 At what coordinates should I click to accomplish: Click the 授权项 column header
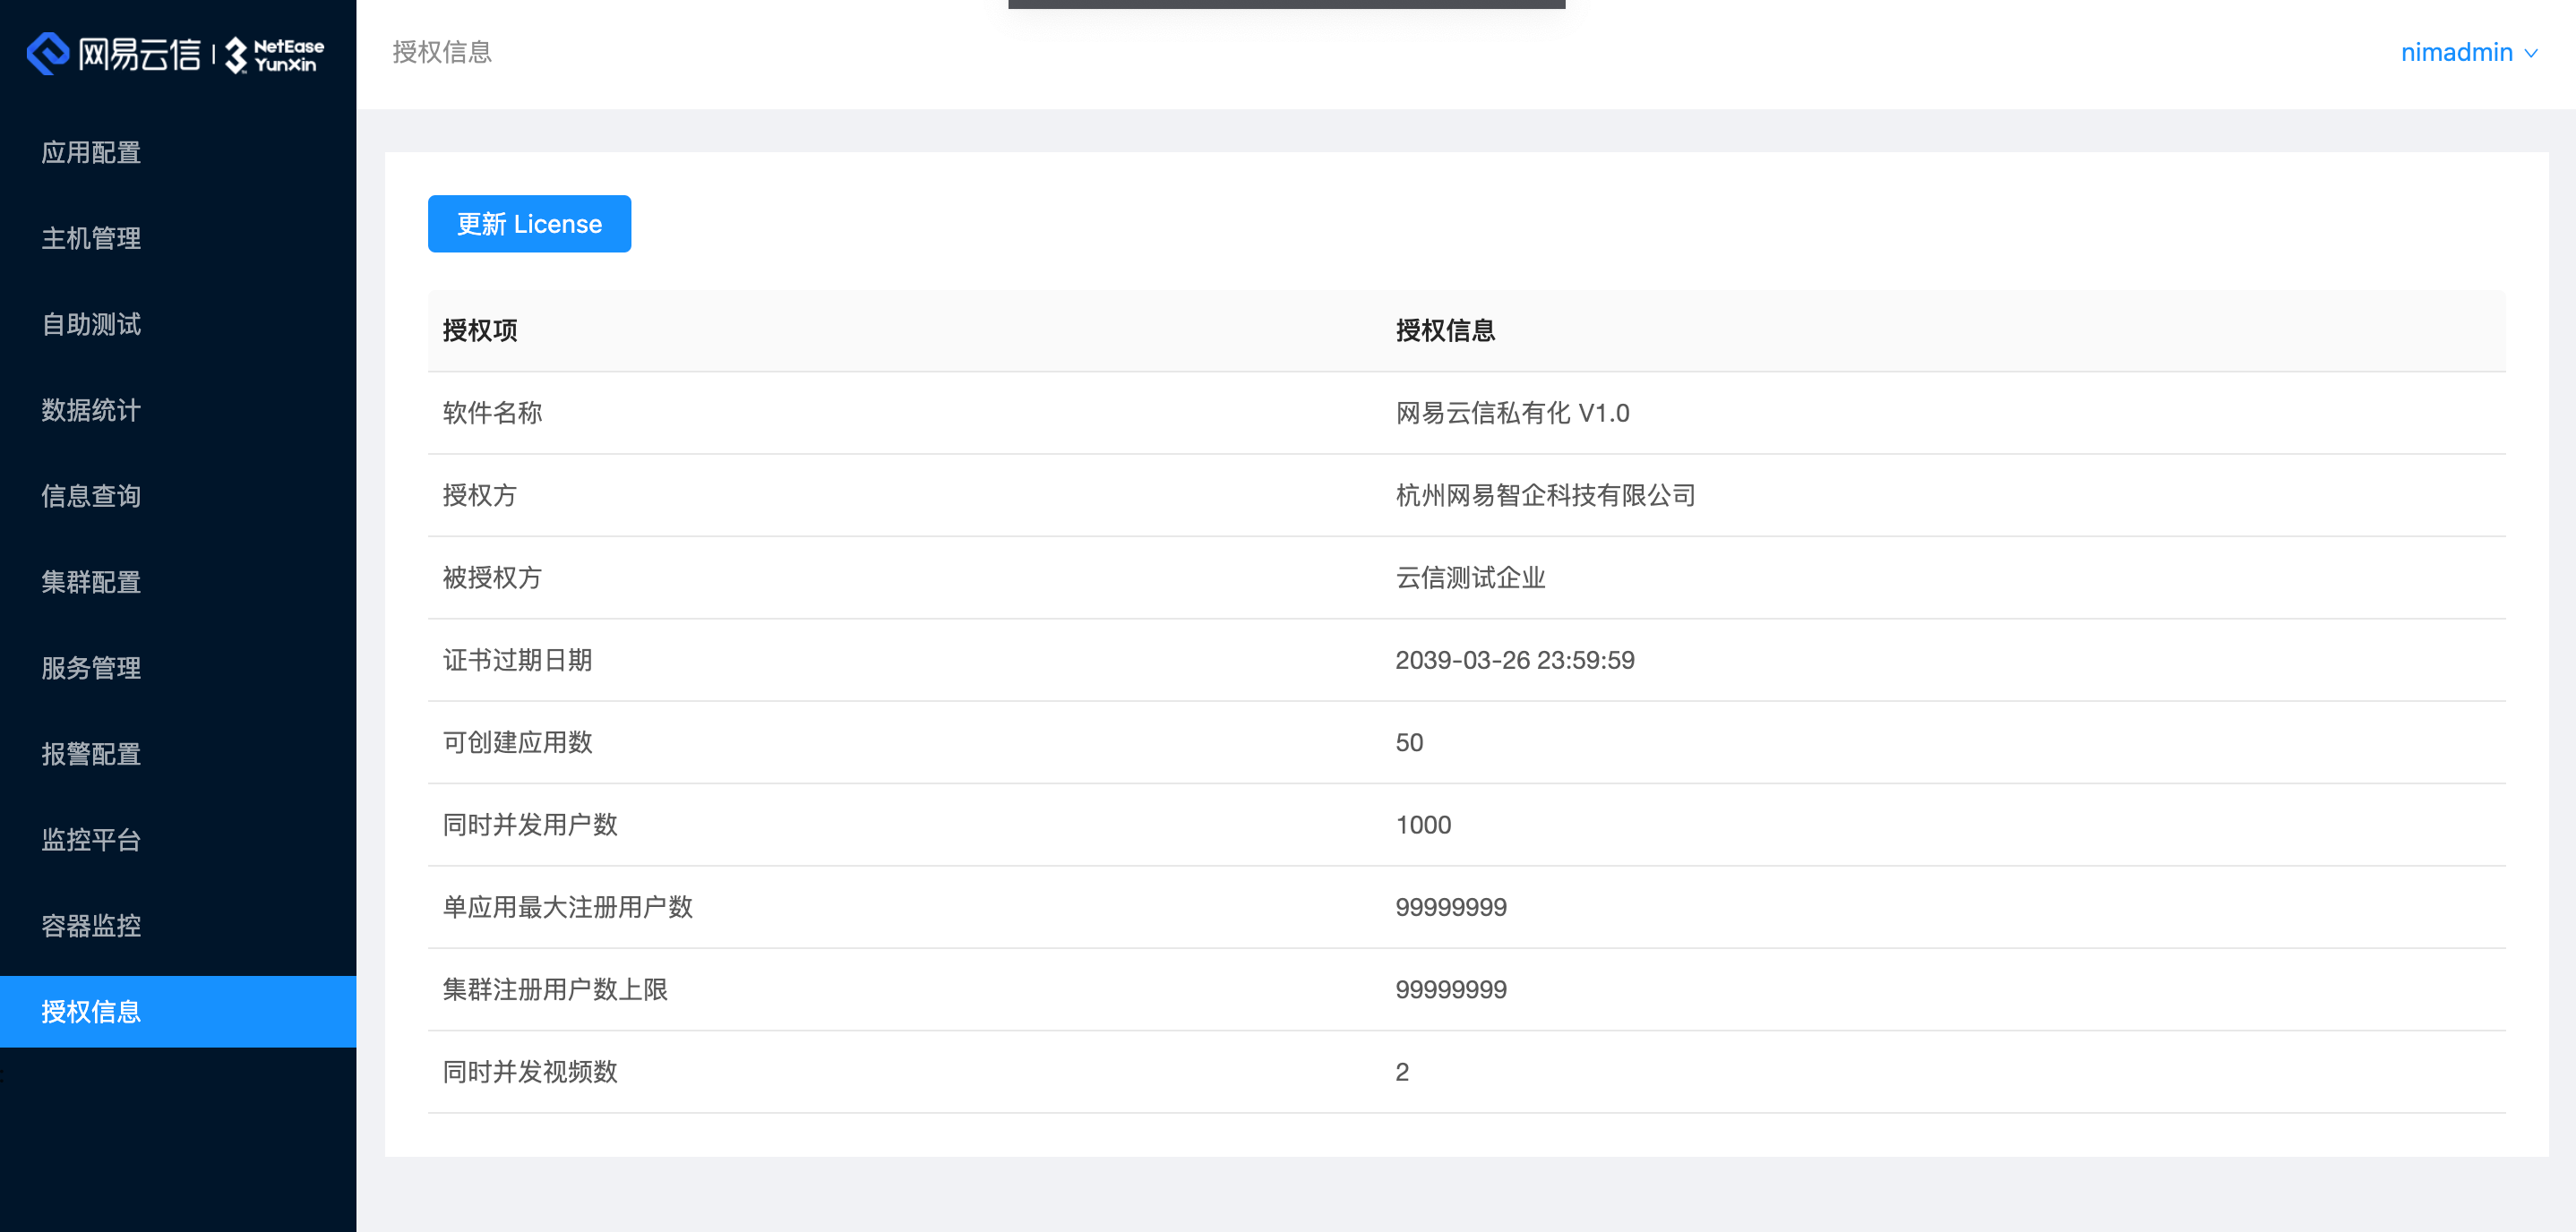[x=481, y=331]
